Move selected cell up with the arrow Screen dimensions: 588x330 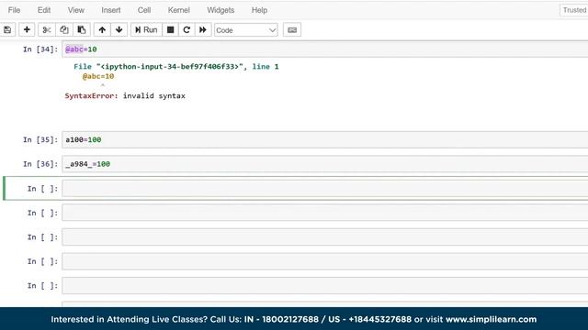pos(102,30)
